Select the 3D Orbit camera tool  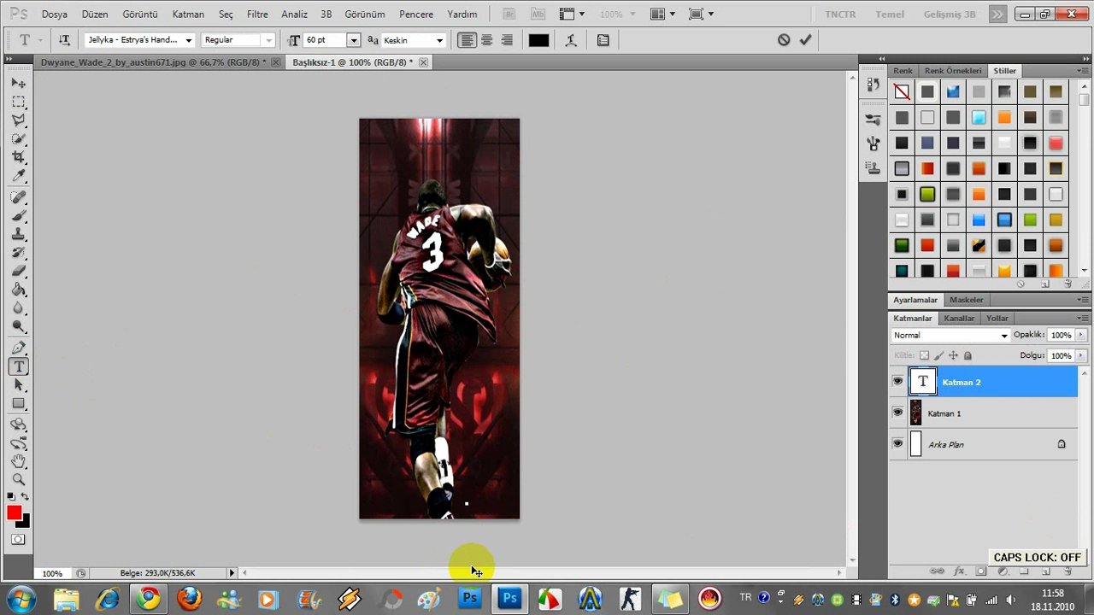point(19,443)
